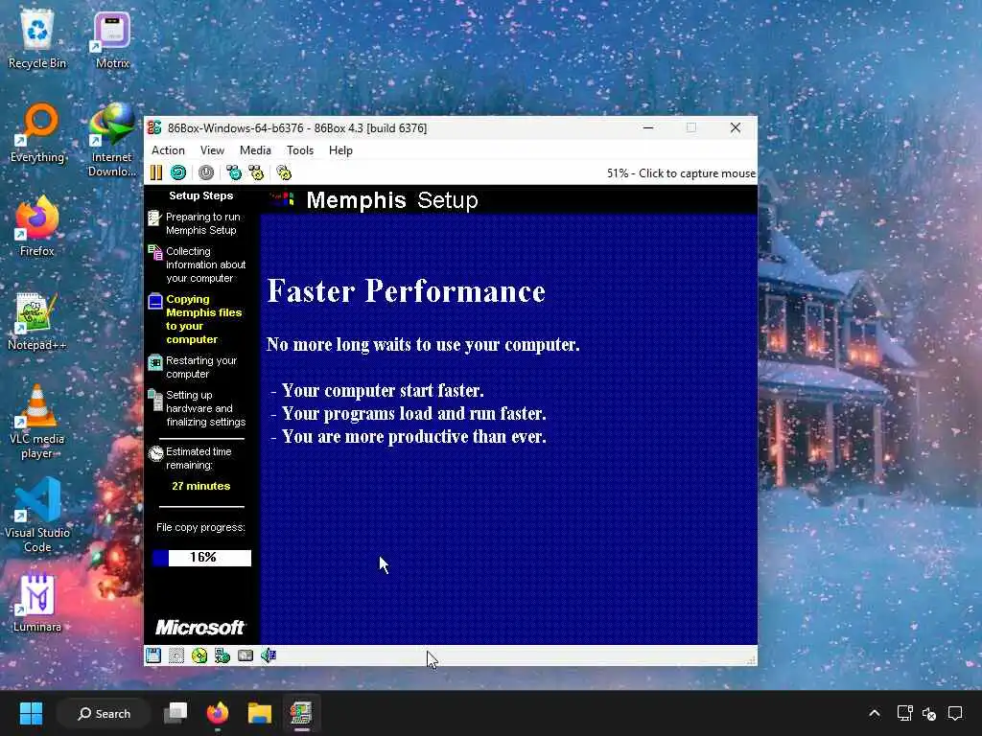Click the 86Box taskbar icon
The width and height of the screenshot is (982, 736).
[301, 713]
